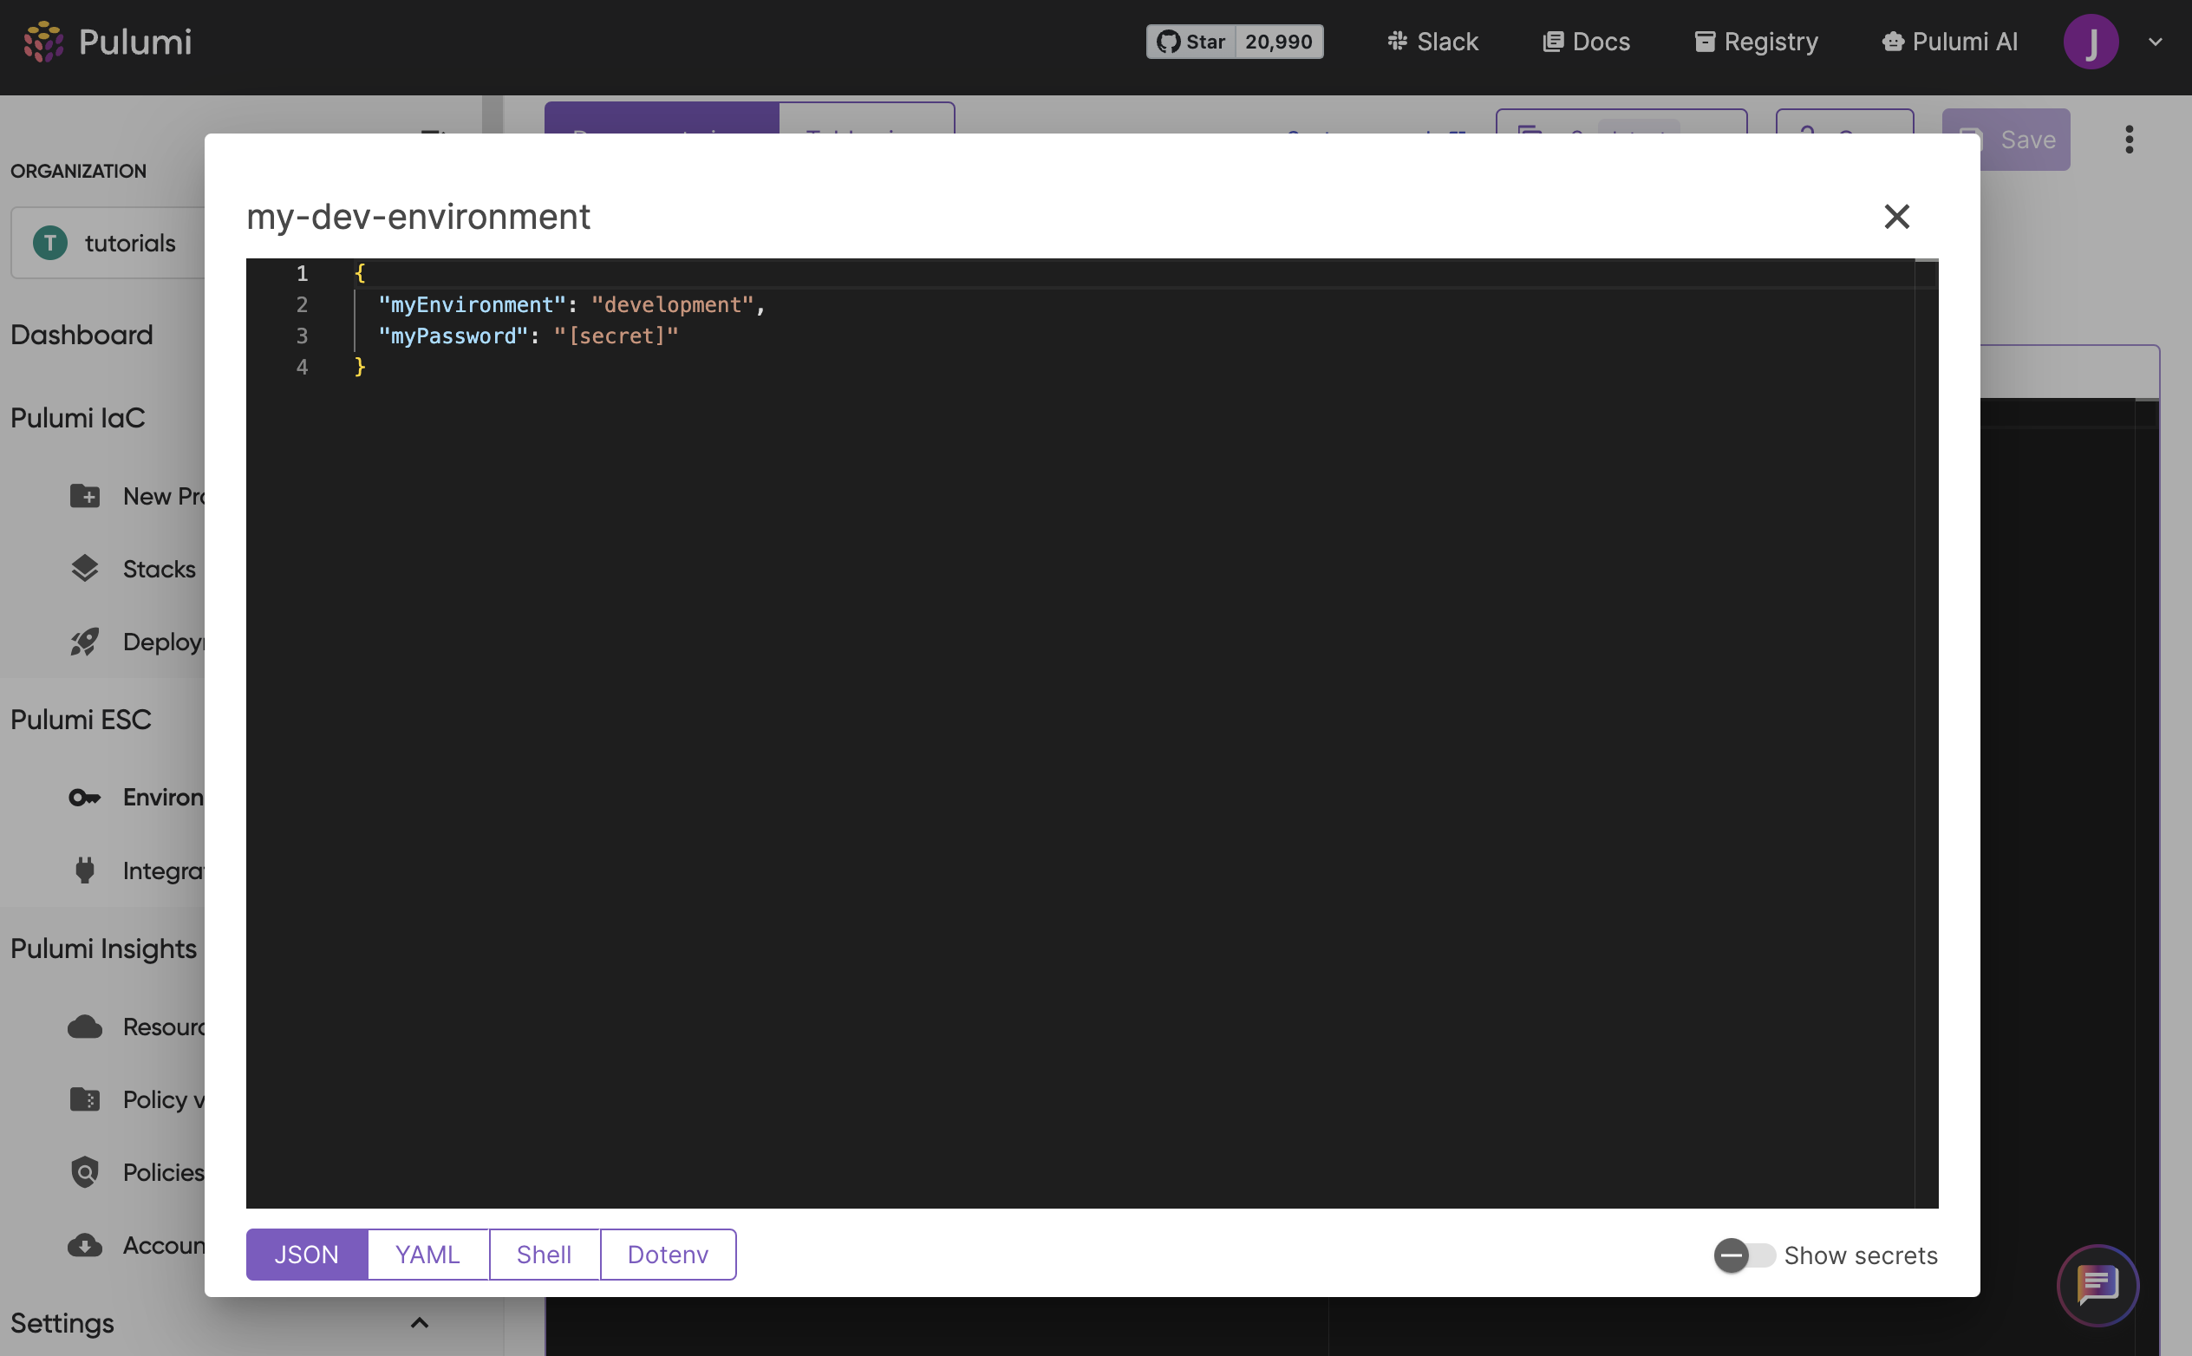
Task: Click the New Project folder icon
Action: click(x=84, y=495)
